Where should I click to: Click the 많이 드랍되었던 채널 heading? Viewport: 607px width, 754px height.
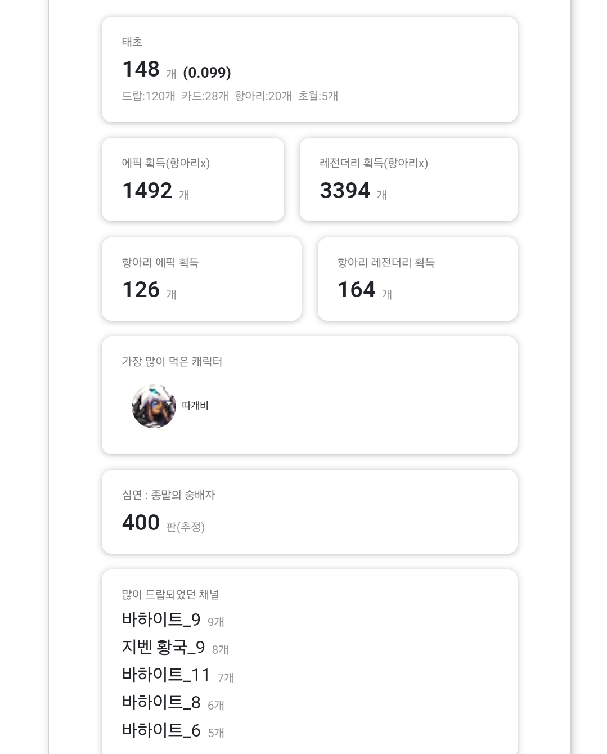(x=170, y=595)
